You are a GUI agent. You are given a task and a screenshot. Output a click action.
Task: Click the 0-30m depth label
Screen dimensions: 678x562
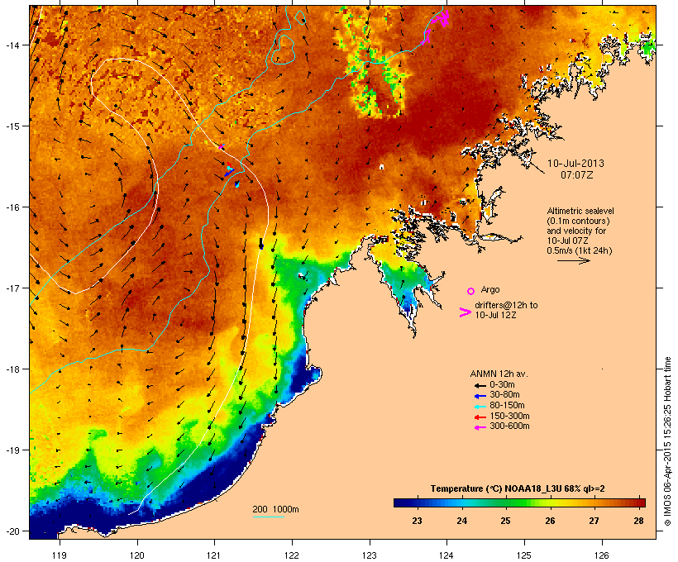pos(502,385)
